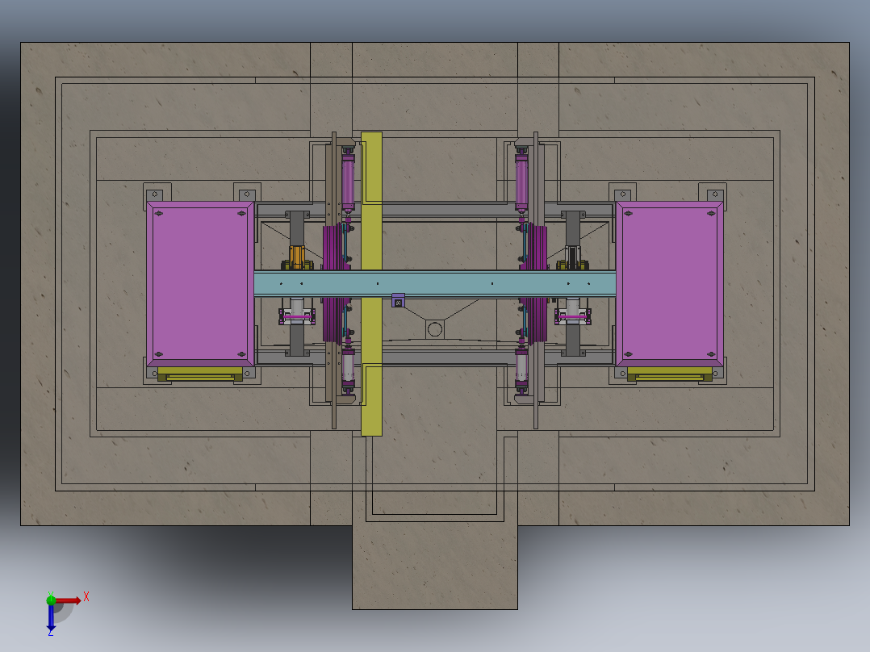870x652 pixels.
Task: Click the green Y axis ball of the triad
Action: tap(51, 600)
